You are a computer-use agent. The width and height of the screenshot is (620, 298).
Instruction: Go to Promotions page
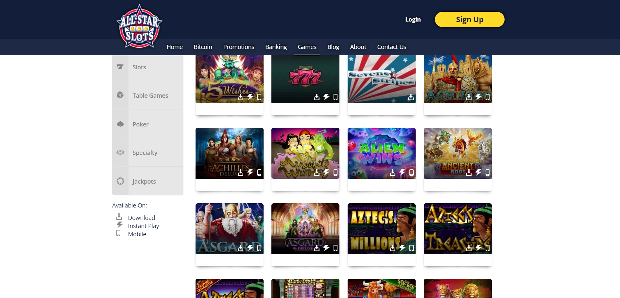pyautogui.click(x=239, y=47)
